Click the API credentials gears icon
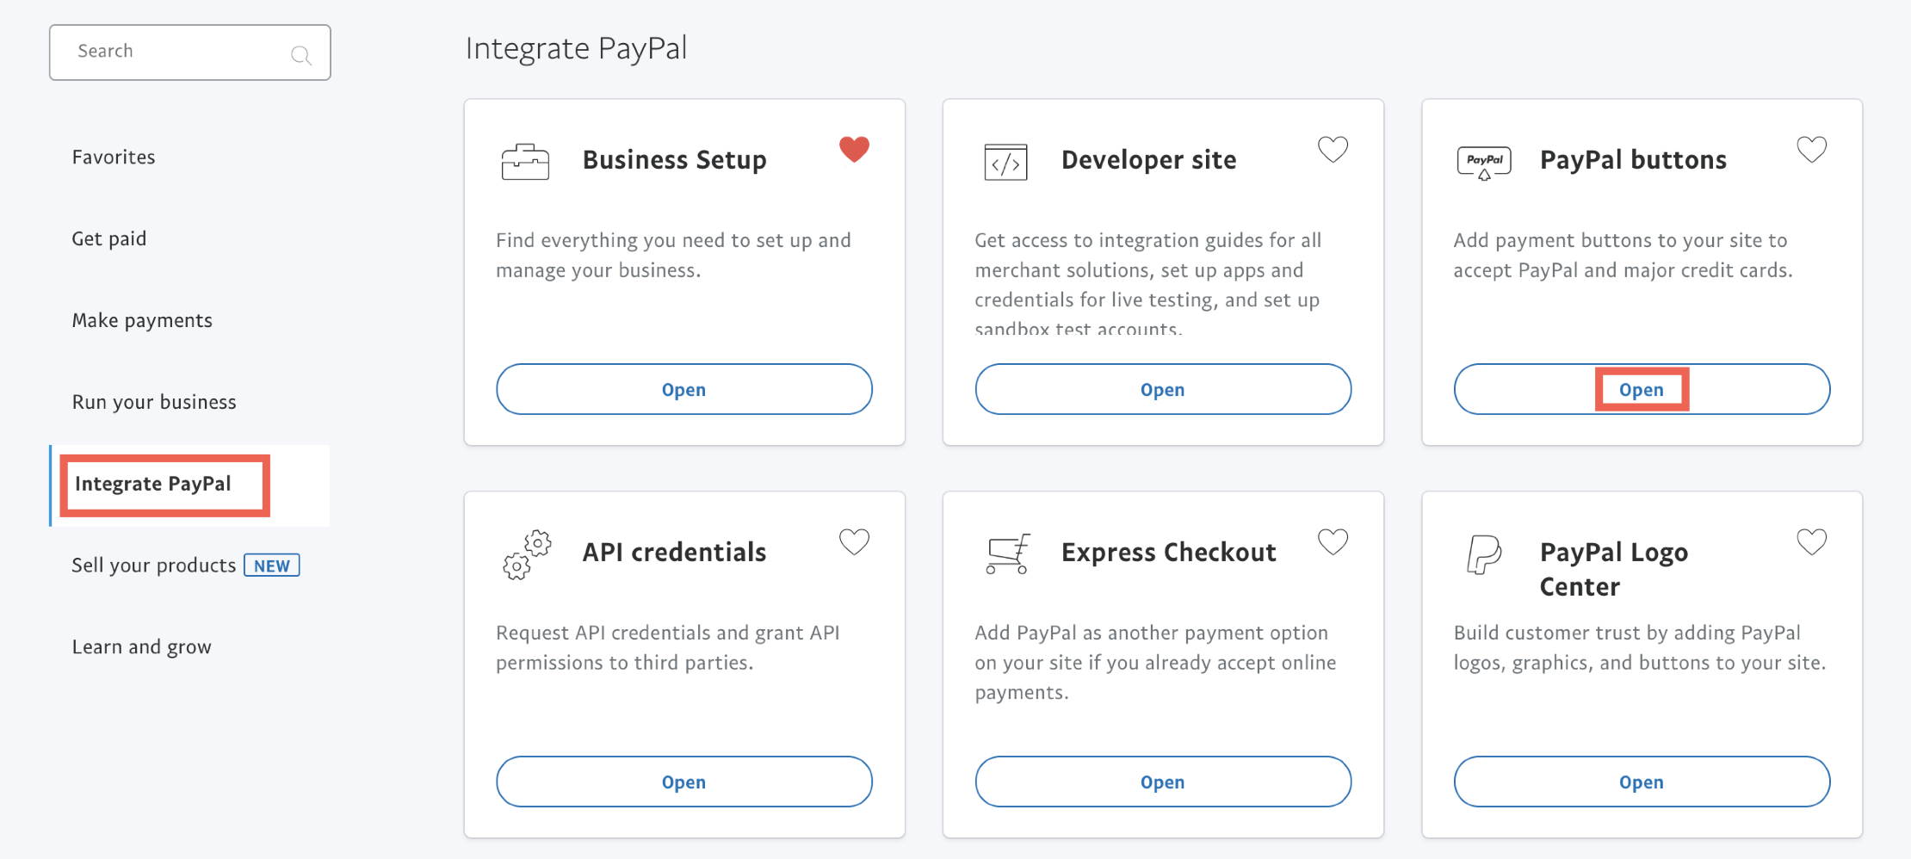Screen dimensions: 1911x859 tap(527, 554)
